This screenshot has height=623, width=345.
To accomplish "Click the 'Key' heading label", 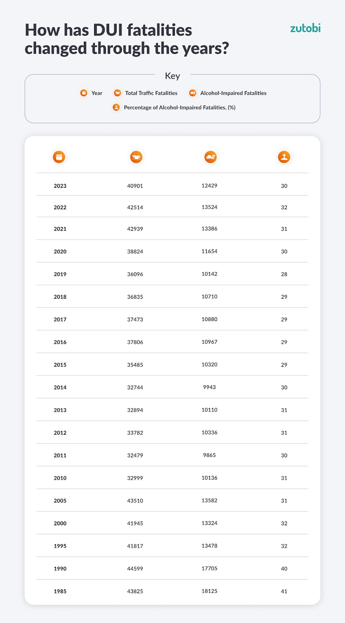I will coord(172,76).
